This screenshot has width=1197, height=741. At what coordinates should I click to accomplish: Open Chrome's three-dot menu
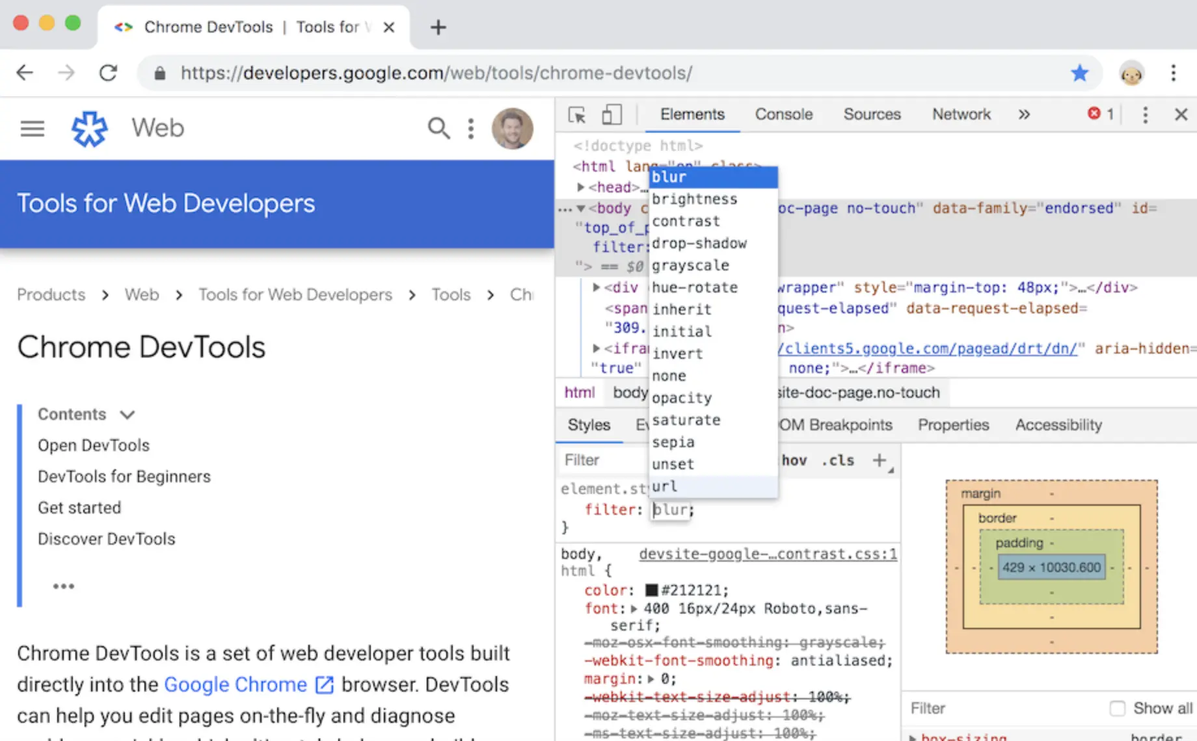coord(1174,73)
